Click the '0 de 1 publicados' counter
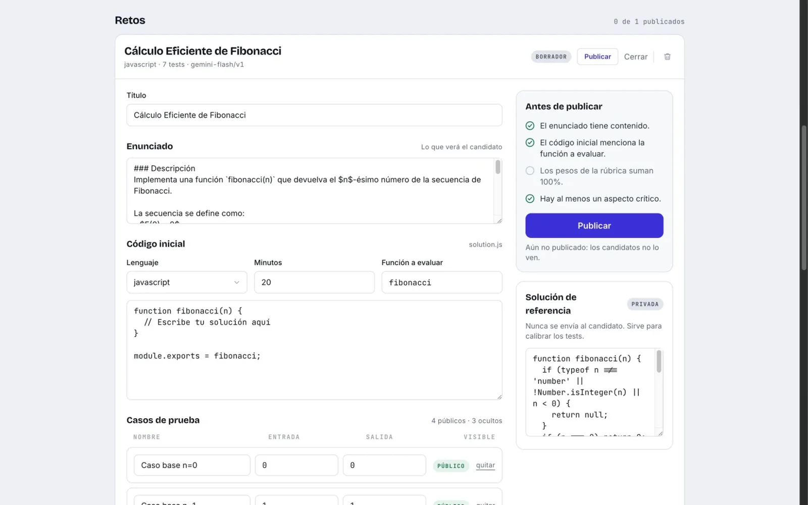The width and height of the screenshot is (808, 505). tap(649, 22)
